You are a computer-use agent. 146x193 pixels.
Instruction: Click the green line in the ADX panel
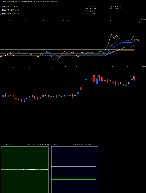click(74, 180)
